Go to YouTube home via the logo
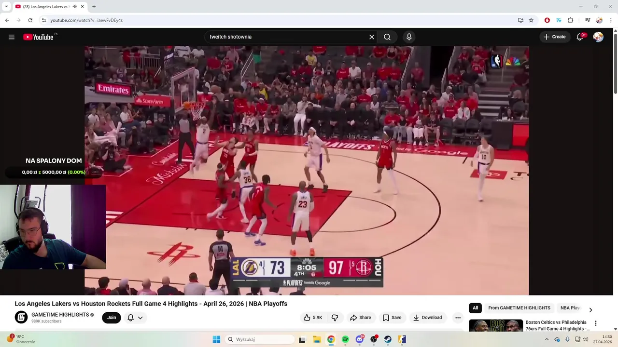The height and width of the screenshot is (347, 618). (x=38, y=37)
